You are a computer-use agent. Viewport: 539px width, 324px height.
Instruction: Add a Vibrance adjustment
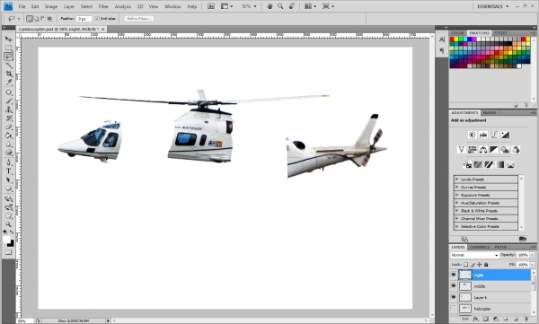point(462,150)
